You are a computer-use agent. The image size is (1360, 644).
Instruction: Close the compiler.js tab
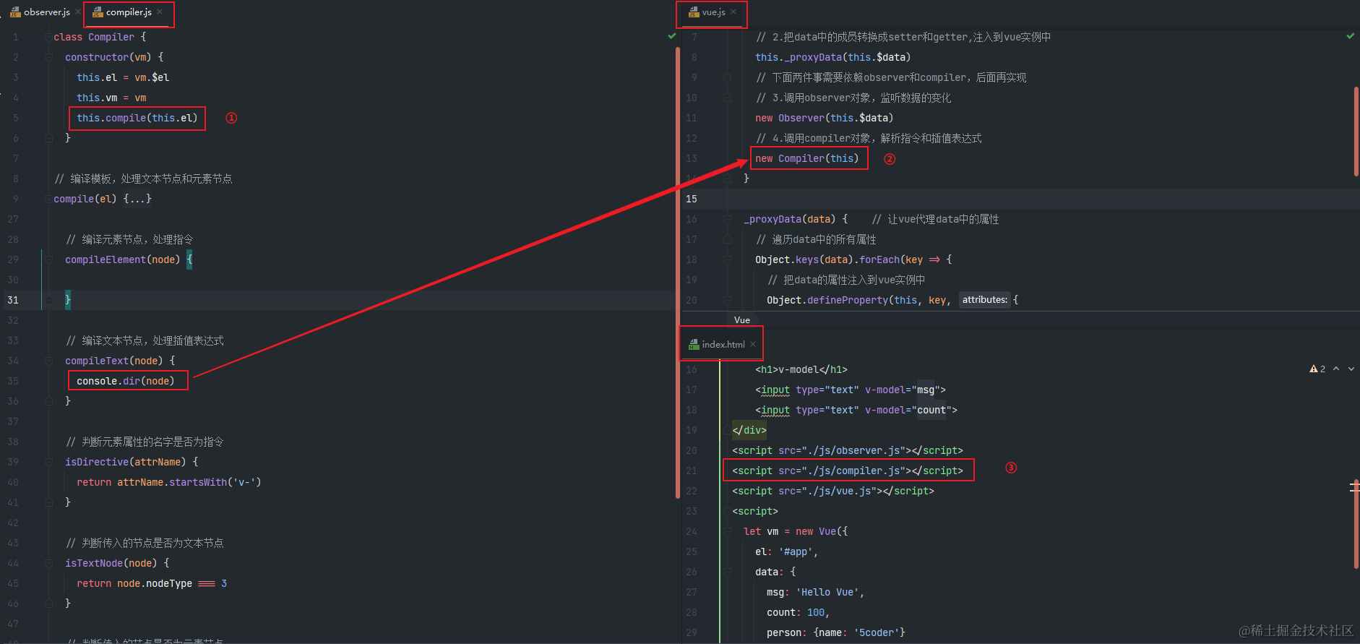coord(160,12)
